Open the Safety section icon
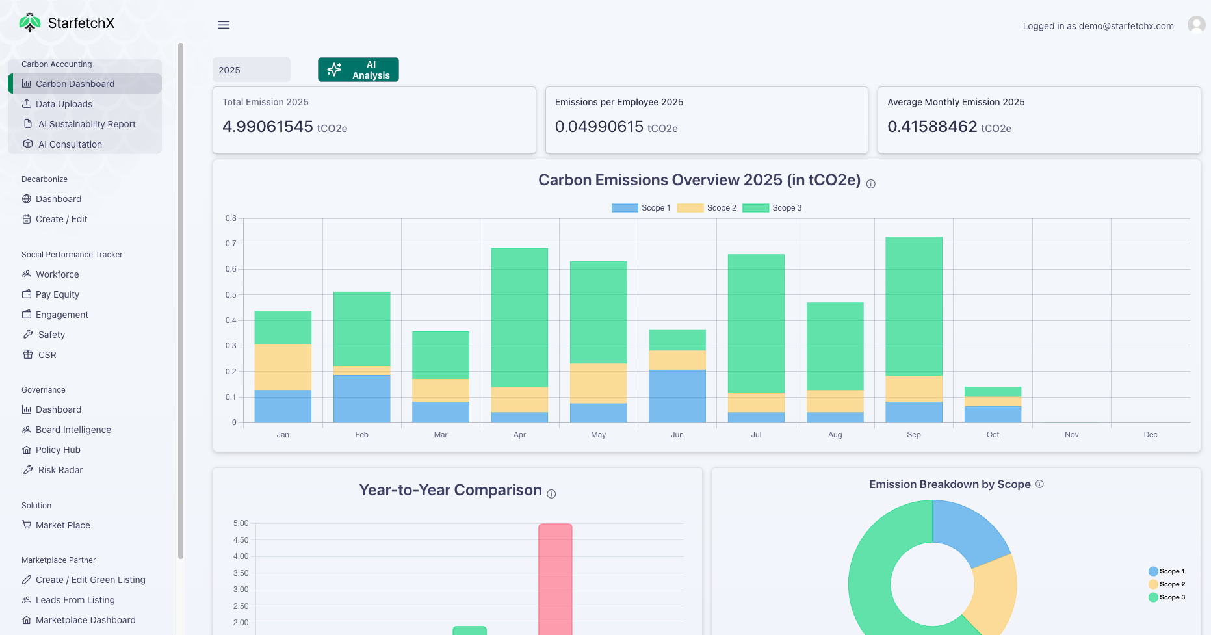 coord(27,334)
